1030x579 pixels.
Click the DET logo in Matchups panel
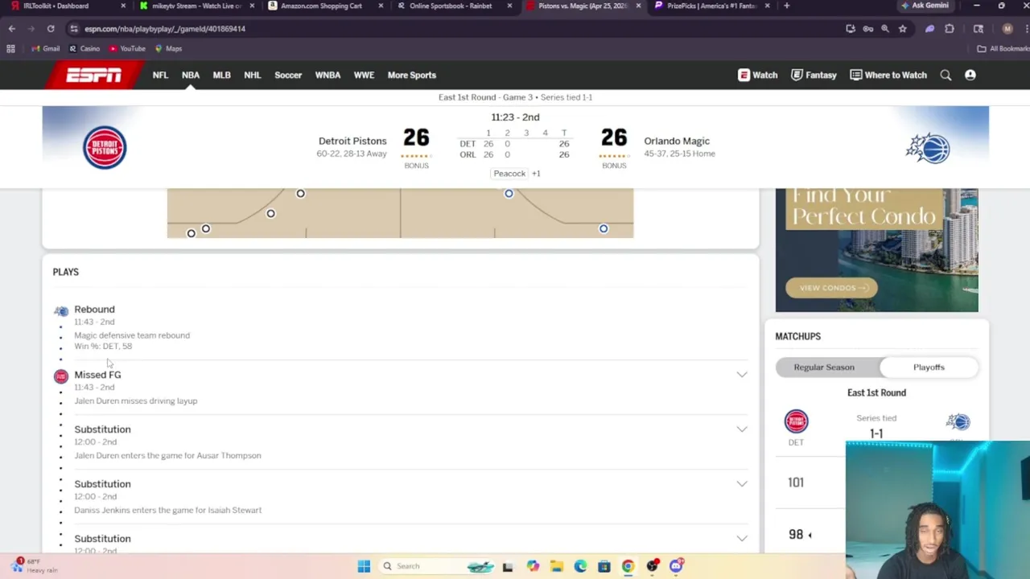(x=796, y=421)
